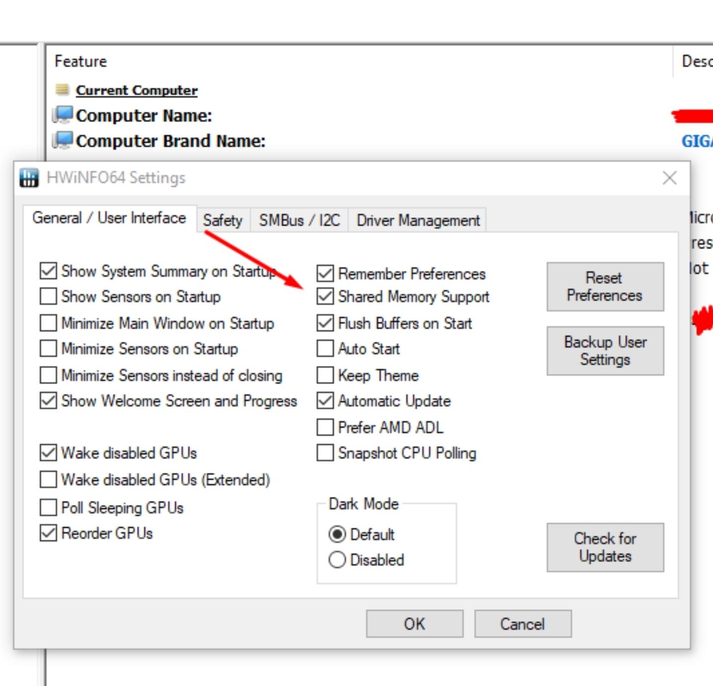713x686 pixels.
Task: Toggle Automatic Update checkbox
Action: click(325, 401)
